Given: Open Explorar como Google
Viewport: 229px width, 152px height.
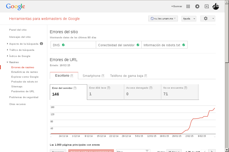Looking at the screenshot, I should click(x=25, y=77).
